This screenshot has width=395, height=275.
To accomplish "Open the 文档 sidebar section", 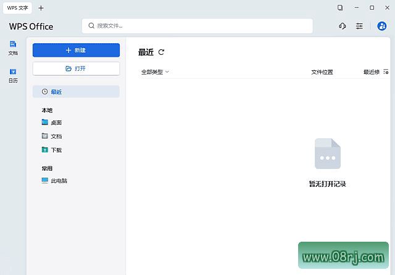I will [13, 48].
